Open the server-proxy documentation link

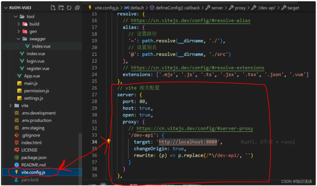tap(195, 128)
